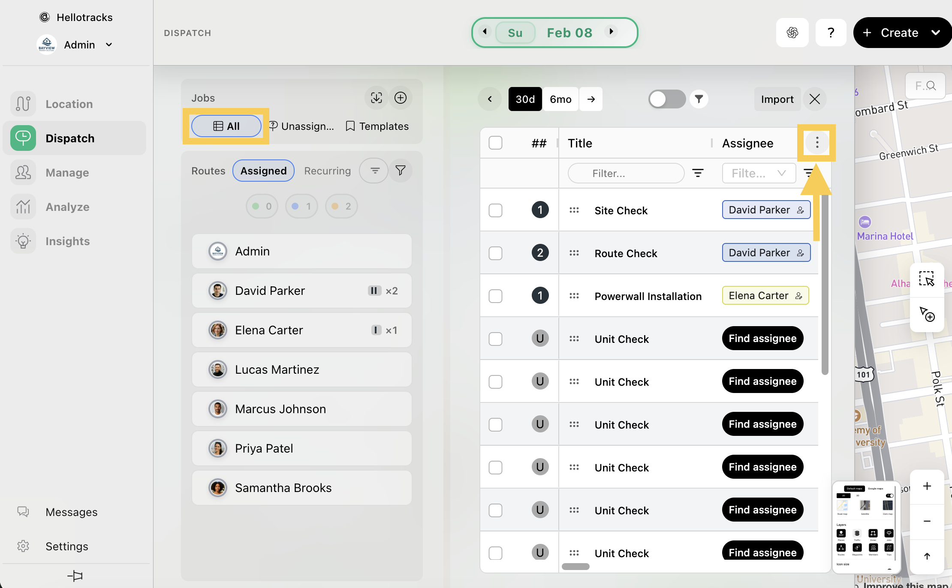Open the Assignee filter dropdown
Screen dimensions: 952x588
759,173
